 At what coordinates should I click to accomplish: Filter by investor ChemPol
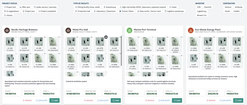pyautogui.click(x=208, y=7)
